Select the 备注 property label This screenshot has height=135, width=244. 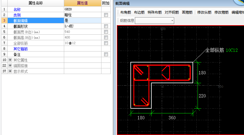click(17, 54)
